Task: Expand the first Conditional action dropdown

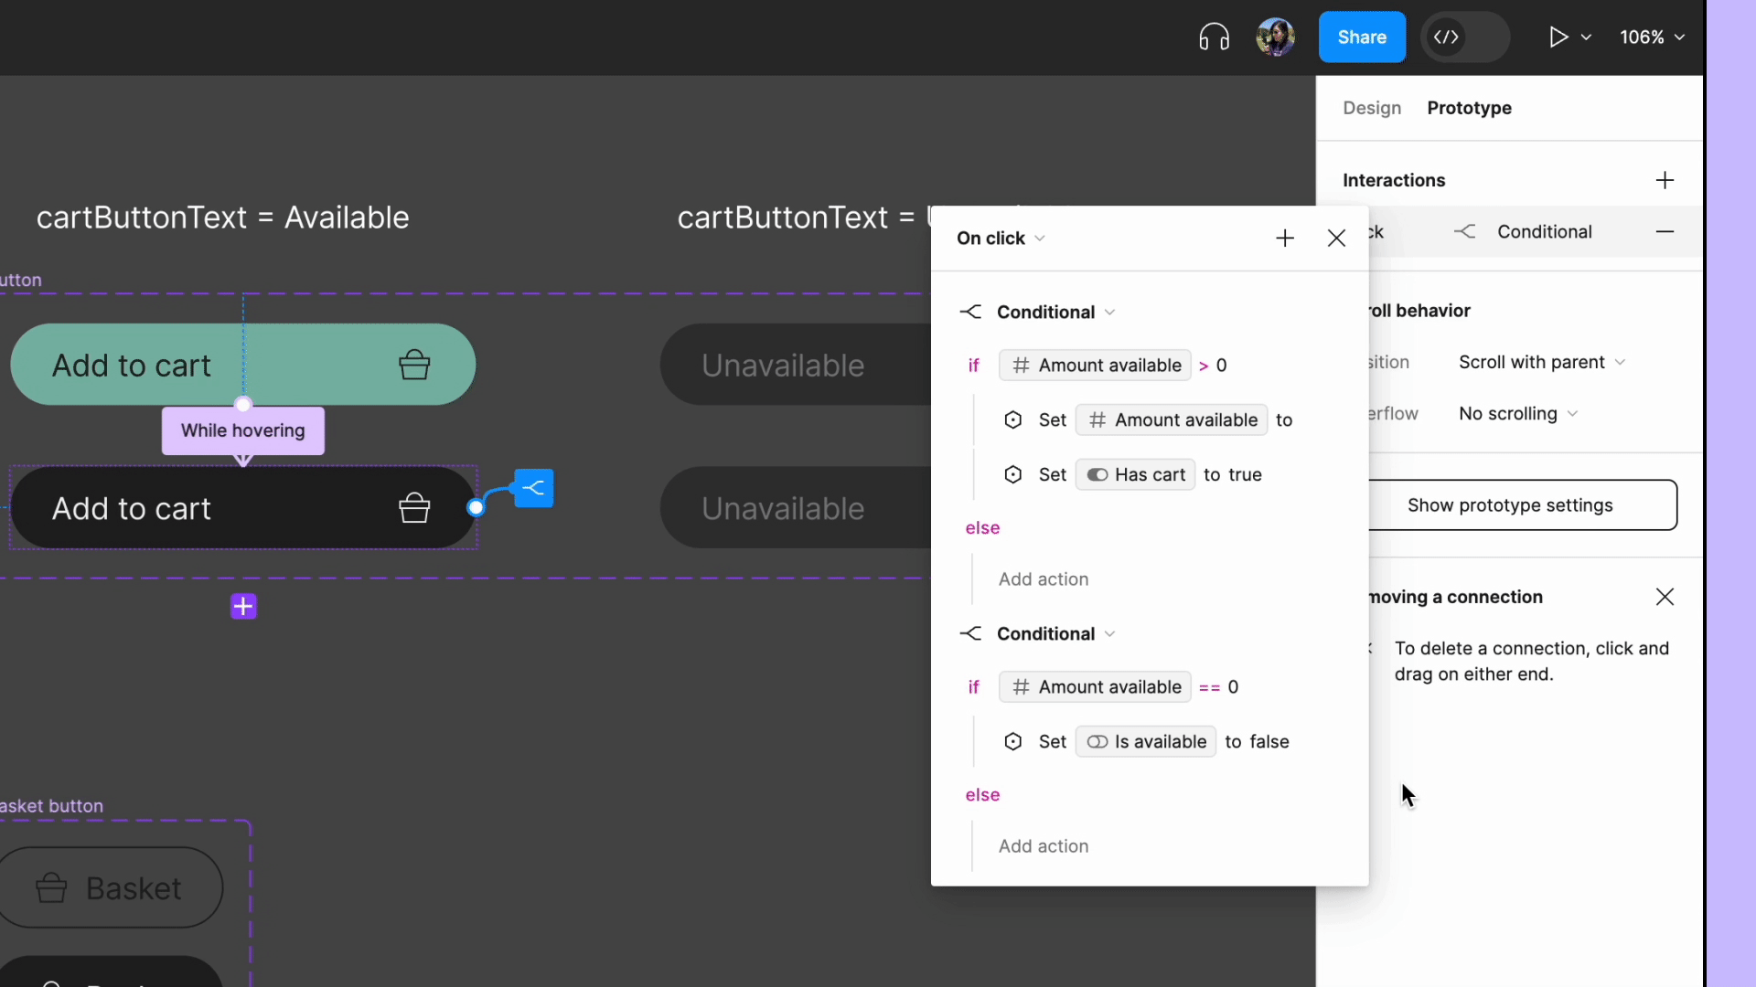Action: 1109,313
